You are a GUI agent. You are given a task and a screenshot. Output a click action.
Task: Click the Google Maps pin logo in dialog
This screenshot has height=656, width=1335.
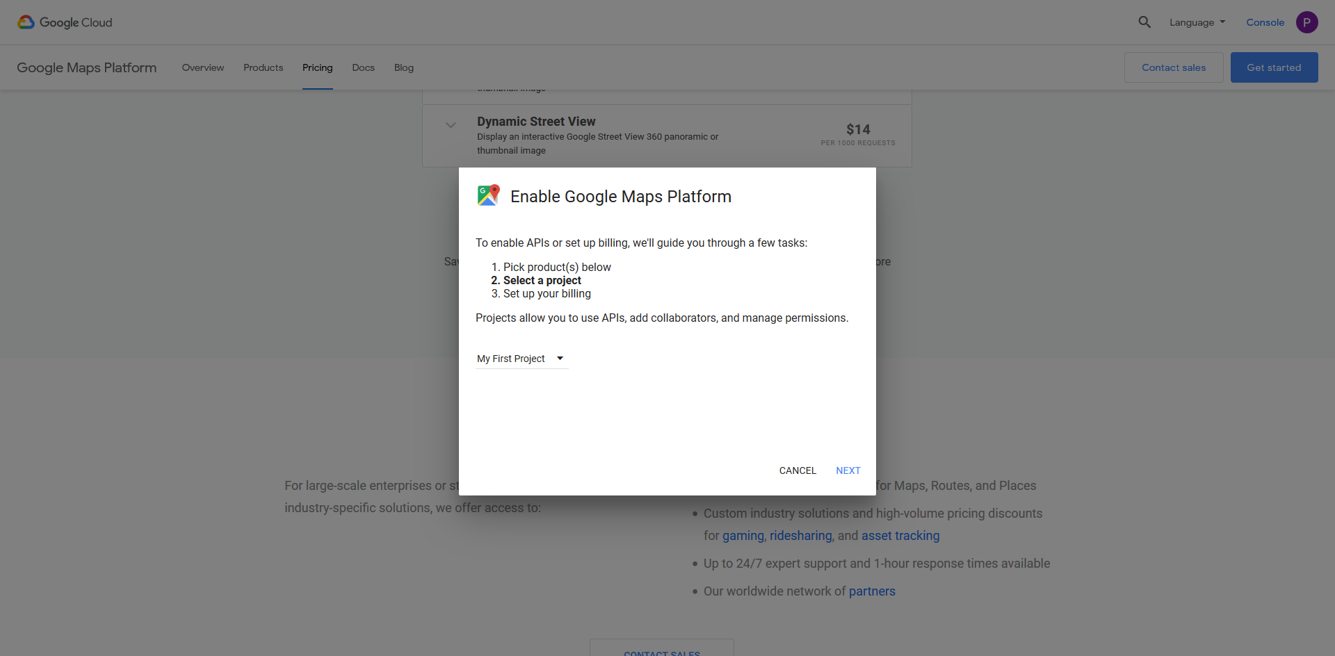point(489,195)
